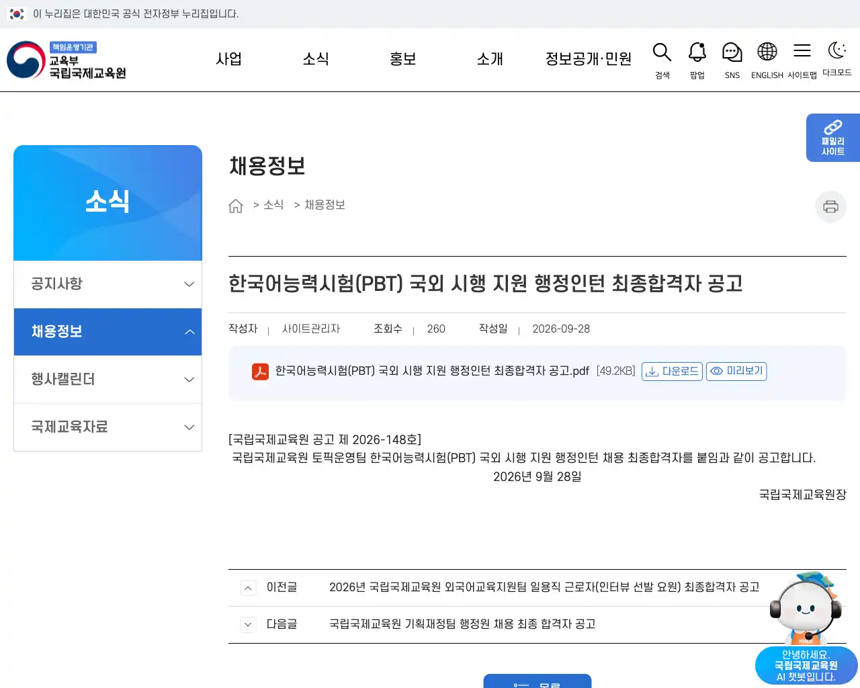Expand the 국제교육자료 sidebar section

(107, 427)
